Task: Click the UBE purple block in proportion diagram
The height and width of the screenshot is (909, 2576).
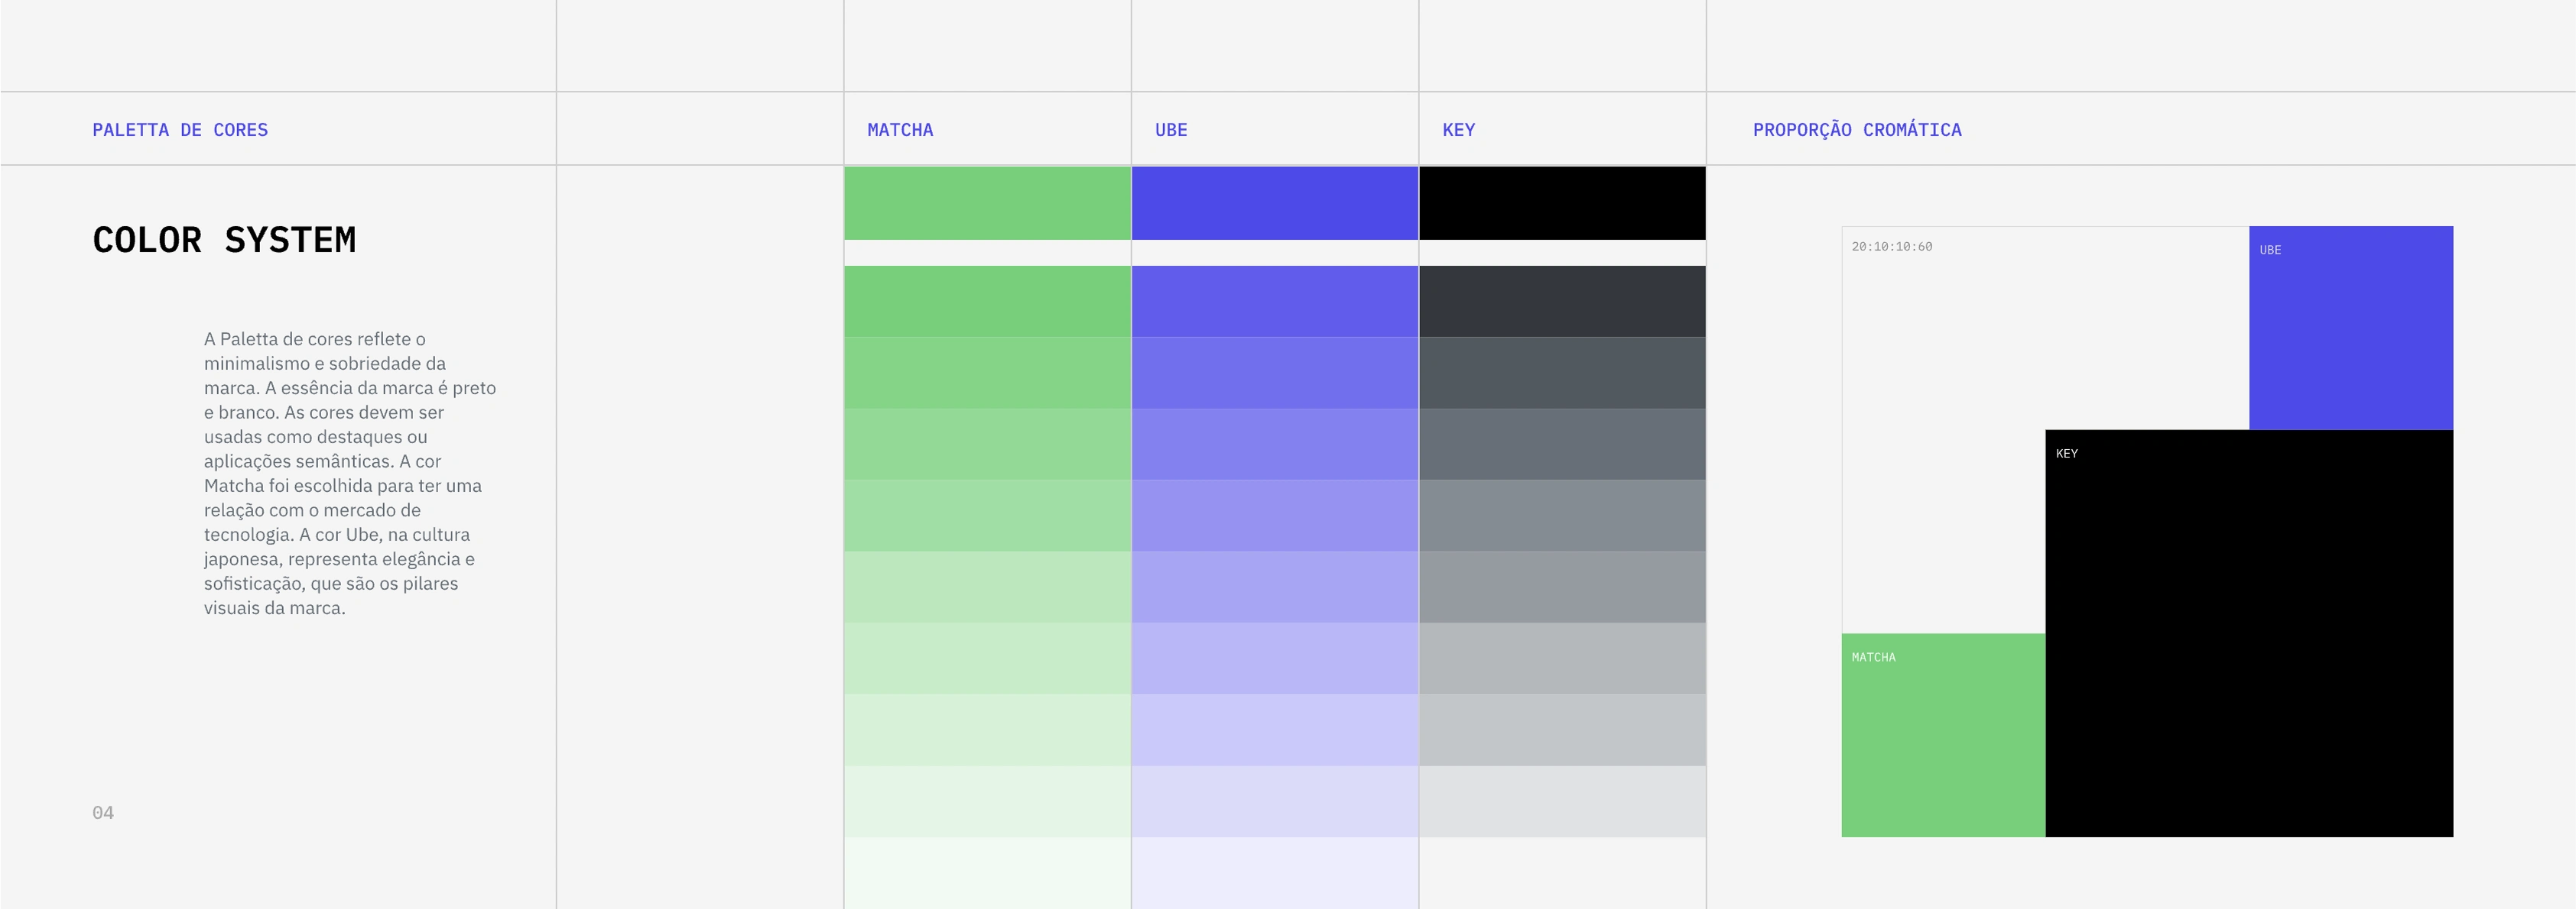Action: [2351, 328]
